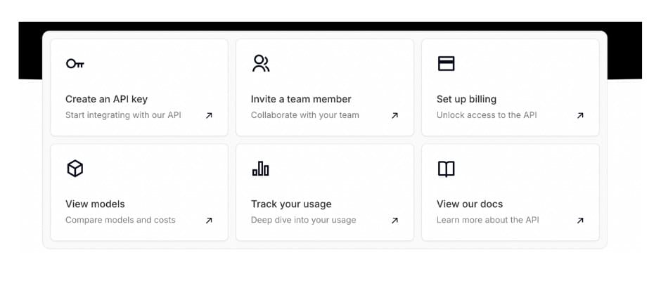The width and height of the screenshot is (661, 281).
Task: Click 'Deep dive into your usage' text
Action: 304,220
